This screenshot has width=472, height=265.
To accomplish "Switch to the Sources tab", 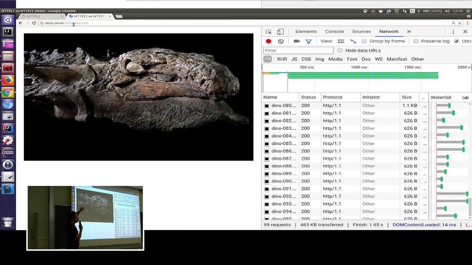I will [x=361, y=32].
